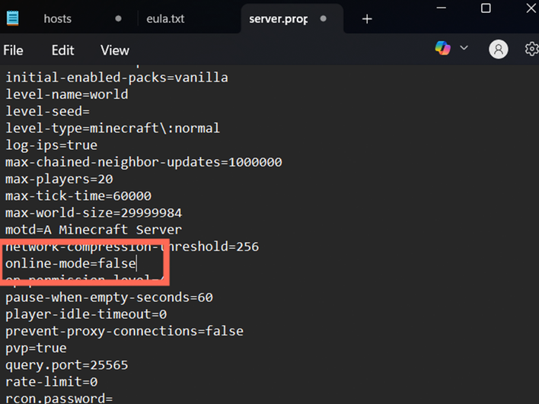Click the unsaved dot on server.properties tab
Screen dimensions: 539x404
tap(323, 18)
